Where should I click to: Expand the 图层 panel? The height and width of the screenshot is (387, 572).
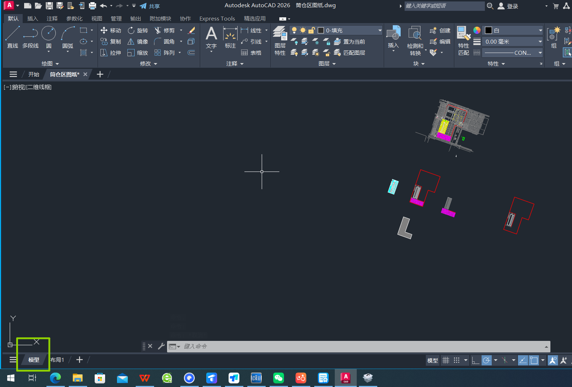[327, 63]
